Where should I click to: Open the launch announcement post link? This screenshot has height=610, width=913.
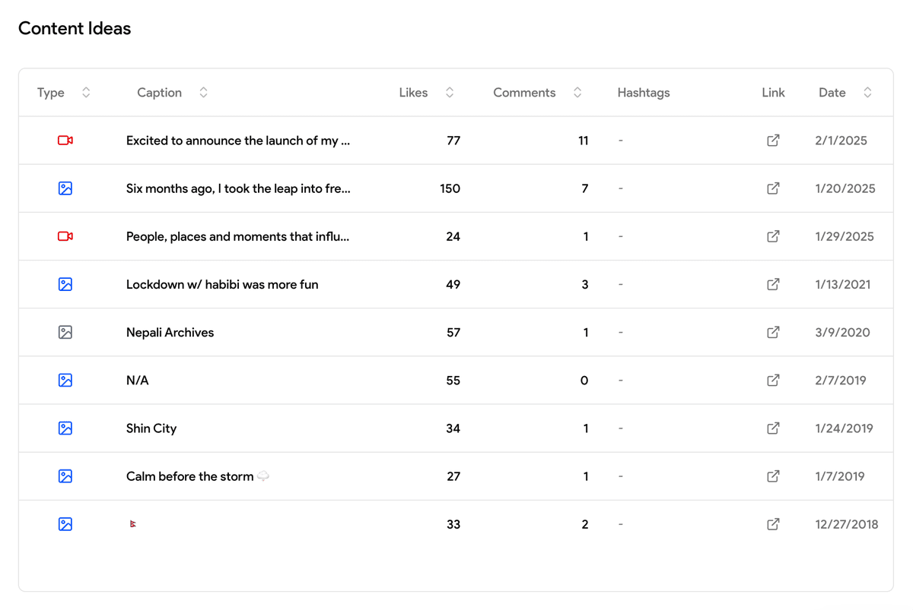click(x=773, y=141)
